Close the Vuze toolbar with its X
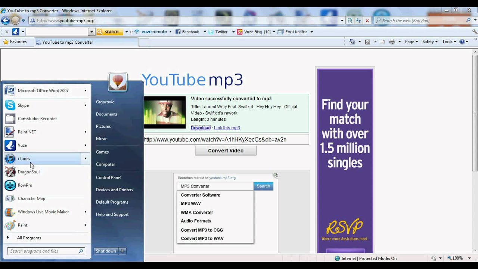 point(6,32)
